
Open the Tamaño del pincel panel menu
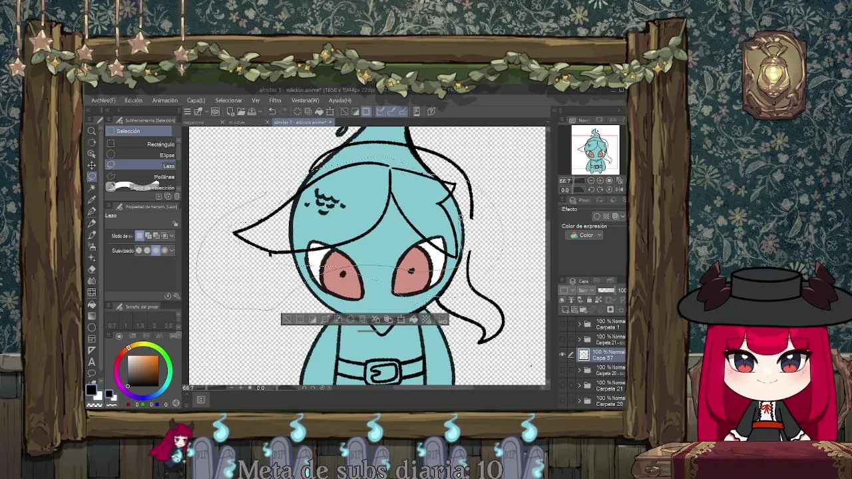pyautogui.click(x=109, y=306)
